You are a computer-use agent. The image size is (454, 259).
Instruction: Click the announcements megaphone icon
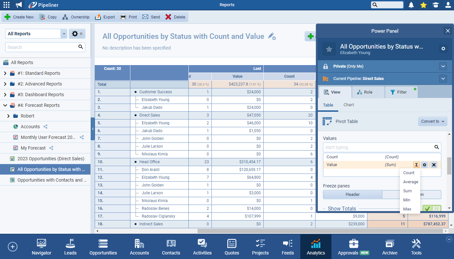pyautogui.click(x=19, y=5)
